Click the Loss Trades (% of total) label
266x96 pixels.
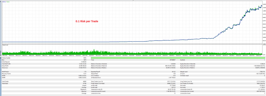[x=187, y=83]
